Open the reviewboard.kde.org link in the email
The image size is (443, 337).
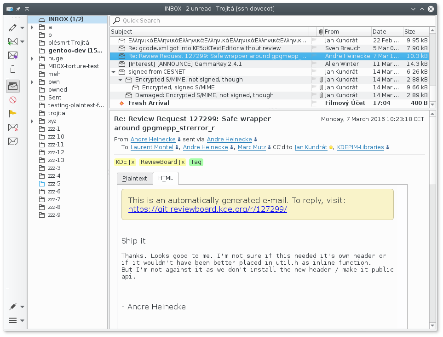[x=207, y=209]
